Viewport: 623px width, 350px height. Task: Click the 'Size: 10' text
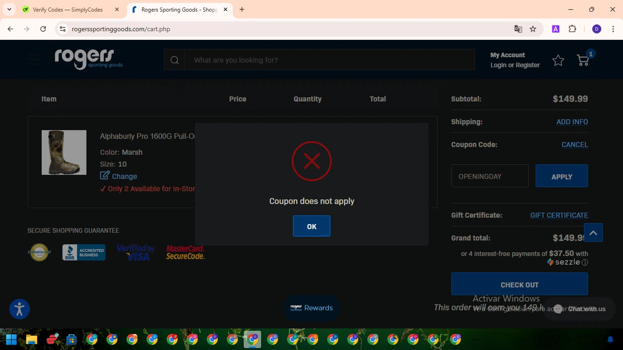point(113,164)
